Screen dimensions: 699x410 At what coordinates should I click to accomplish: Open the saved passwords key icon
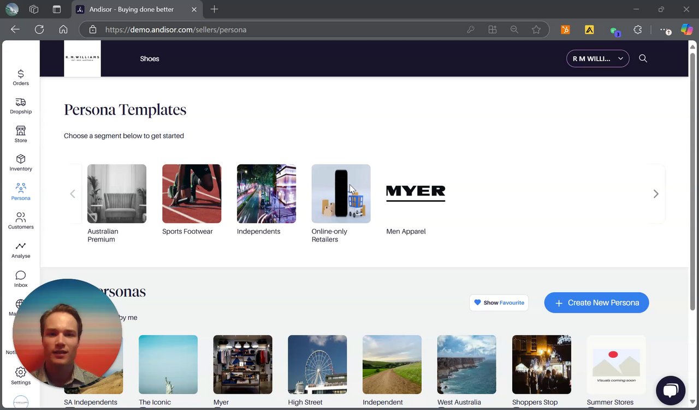(471, 29)
